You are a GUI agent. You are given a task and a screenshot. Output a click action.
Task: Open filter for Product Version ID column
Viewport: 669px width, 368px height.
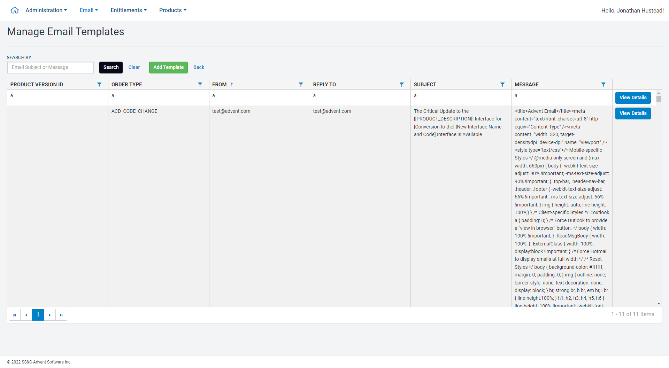click(x=99, y=85)
